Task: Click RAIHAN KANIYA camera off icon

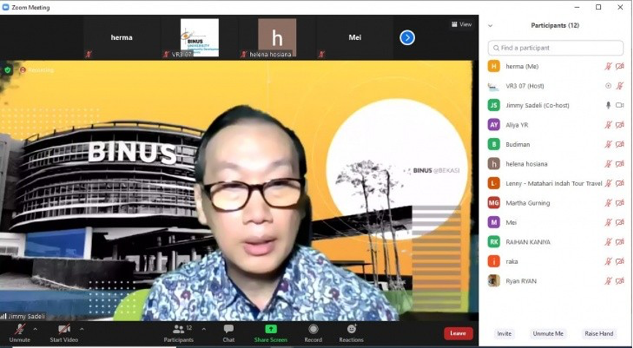Action: pyautogui.click(x=620, y=242)
